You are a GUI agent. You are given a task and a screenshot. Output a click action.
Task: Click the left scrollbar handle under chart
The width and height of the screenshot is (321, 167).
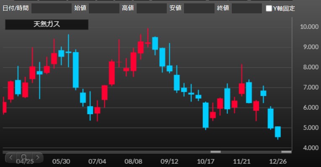215,152
